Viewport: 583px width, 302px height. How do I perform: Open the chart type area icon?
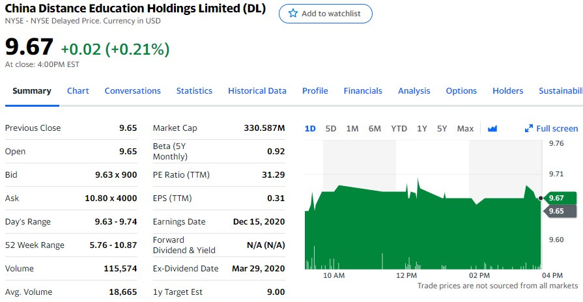(x=492, y=128)
